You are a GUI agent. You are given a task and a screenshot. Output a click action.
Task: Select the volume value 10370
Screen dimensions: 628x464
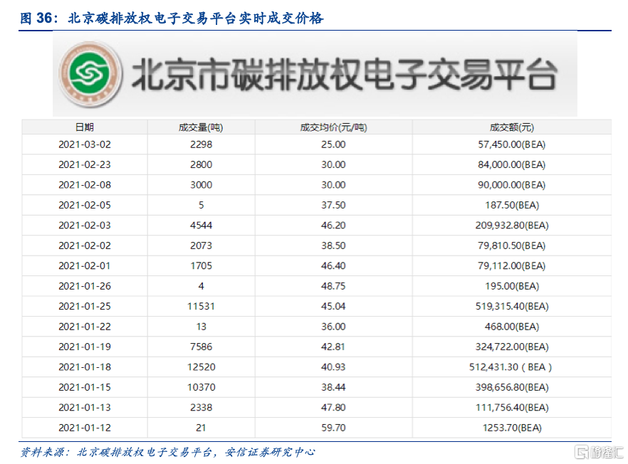pyautogui.click(x=201, y=387)
